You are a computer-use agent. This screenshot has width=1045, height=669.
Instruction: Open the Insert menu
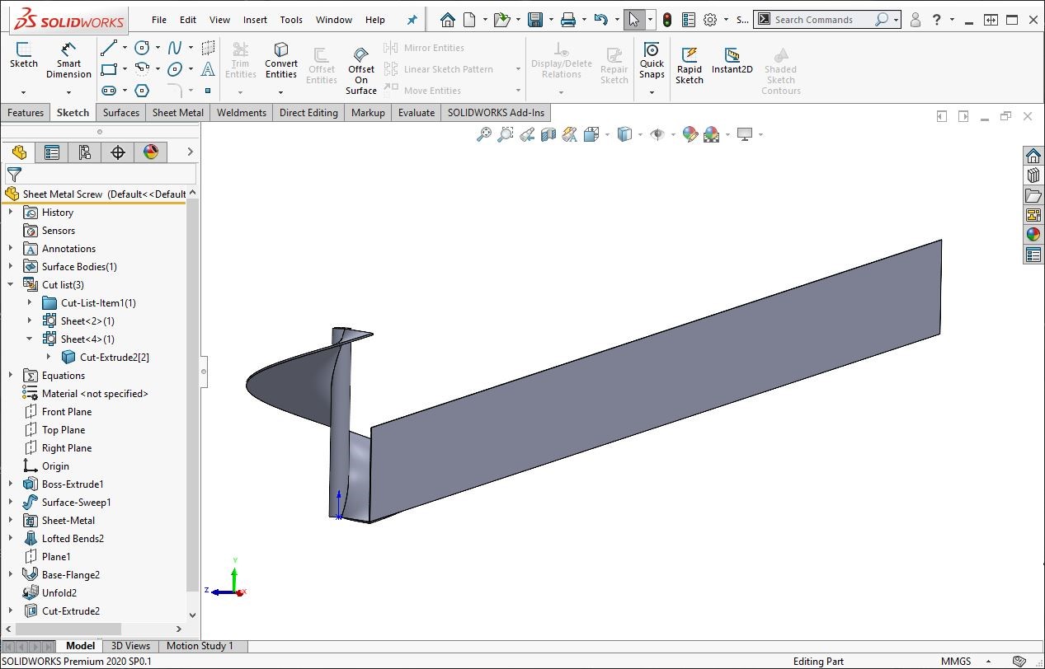255,20
